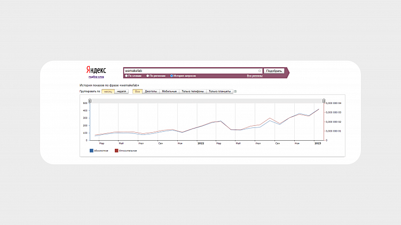Click the Подобрать button
Screen dimensions: 401x225
point(274,71)
